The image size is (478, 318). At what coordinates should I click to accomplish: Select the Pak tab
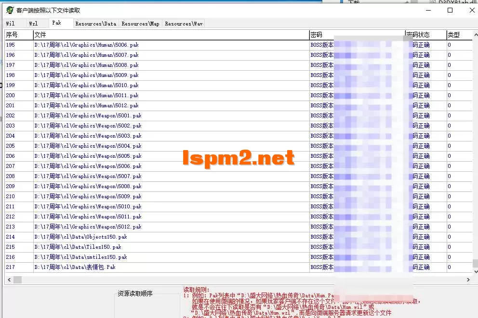[57, 23]
